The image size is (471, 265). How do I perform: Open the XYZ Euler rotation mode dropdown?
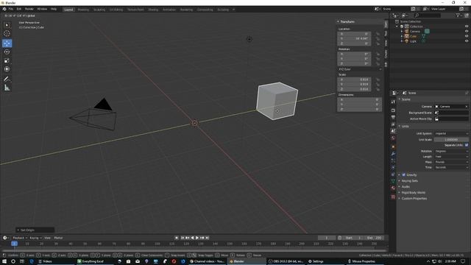click(x=360, y=69)
